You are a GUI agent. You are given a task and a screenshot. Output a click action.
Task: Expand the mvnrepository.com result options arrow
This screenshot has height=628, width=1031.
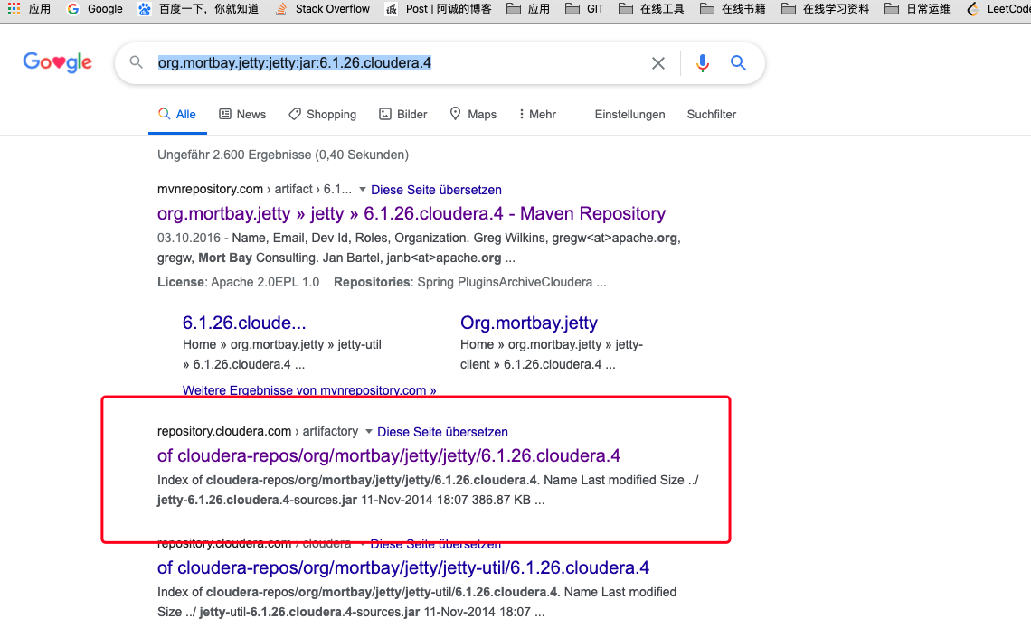pos(363,190)
